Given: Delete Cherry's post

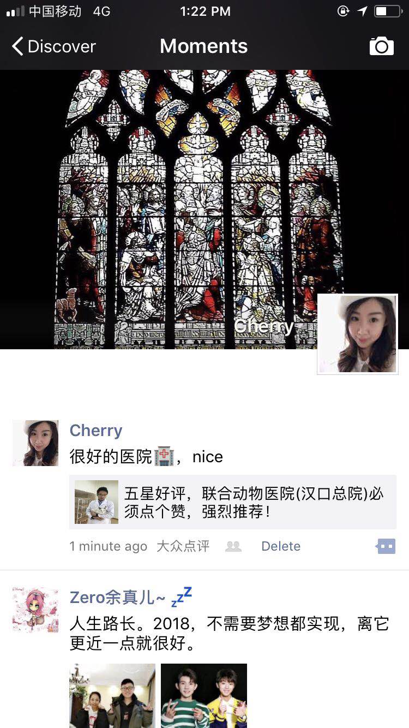Looking at the screenshot, I should tap(281, 546).
